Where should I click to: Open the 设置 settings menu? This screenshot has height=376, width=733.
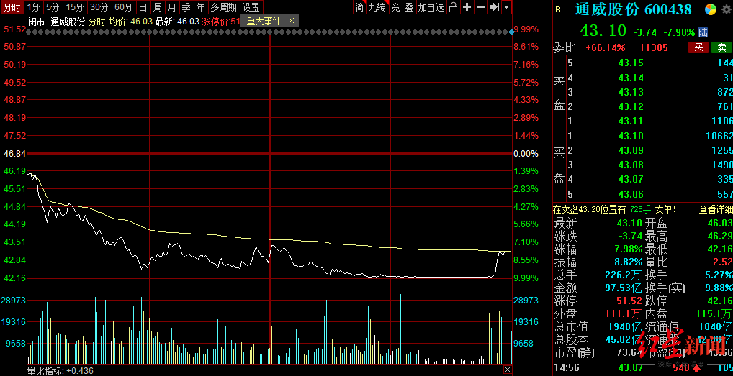(x=251, y=7)
